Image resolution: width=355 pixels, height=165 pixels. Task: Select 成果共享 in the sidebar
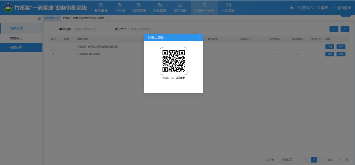(x=21, y=47)
